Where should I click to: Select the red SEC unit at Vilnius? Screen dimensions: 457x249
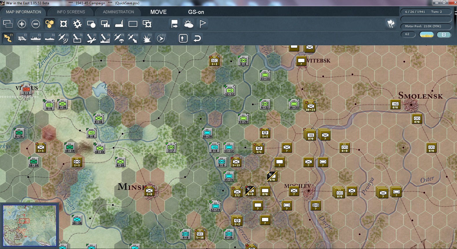click(x=26, y=90)
